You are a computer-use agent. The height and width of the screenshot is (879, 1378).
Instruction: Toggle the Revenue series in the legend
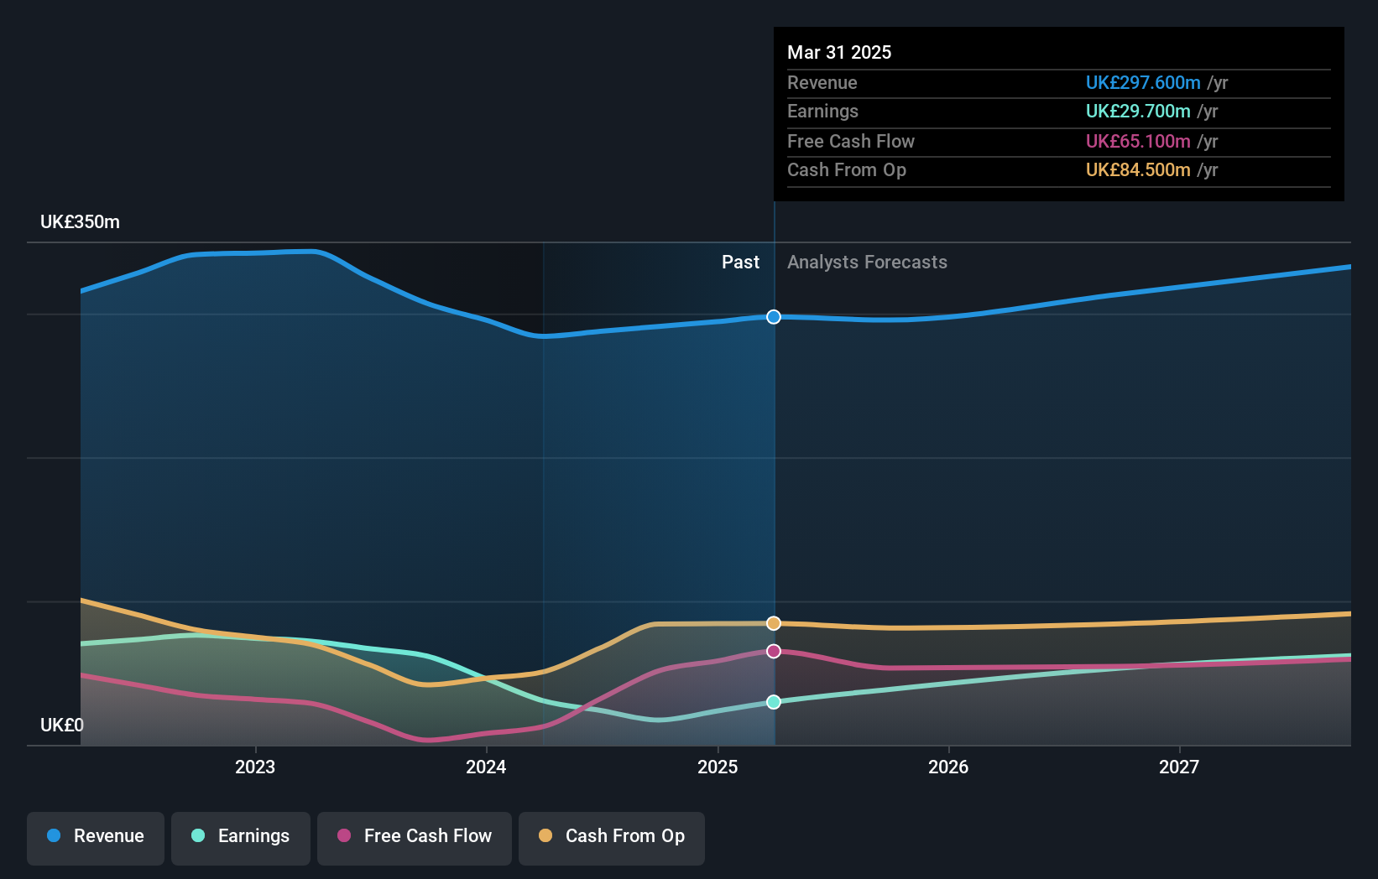tap(96, 838)
